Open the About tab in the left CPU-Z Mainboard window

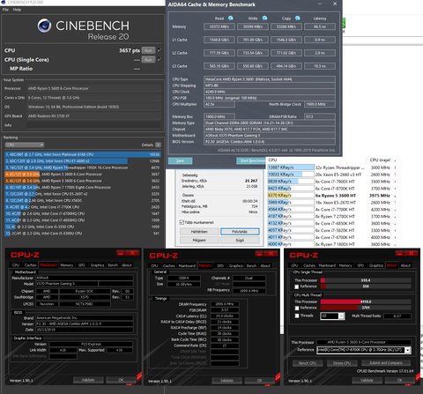point(127,265)
